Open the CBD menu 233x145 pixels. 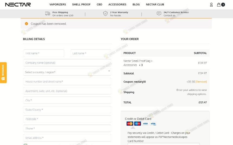[99, 5]
